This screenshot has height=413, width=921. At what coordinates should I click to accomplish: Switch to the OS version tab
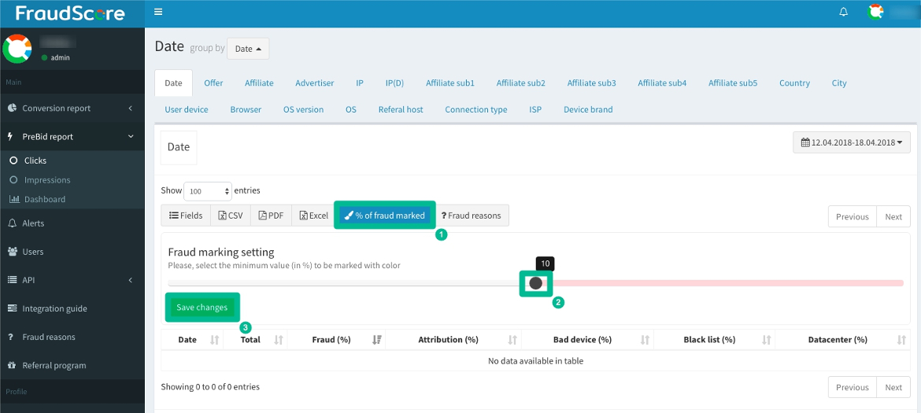coord(303,109)
